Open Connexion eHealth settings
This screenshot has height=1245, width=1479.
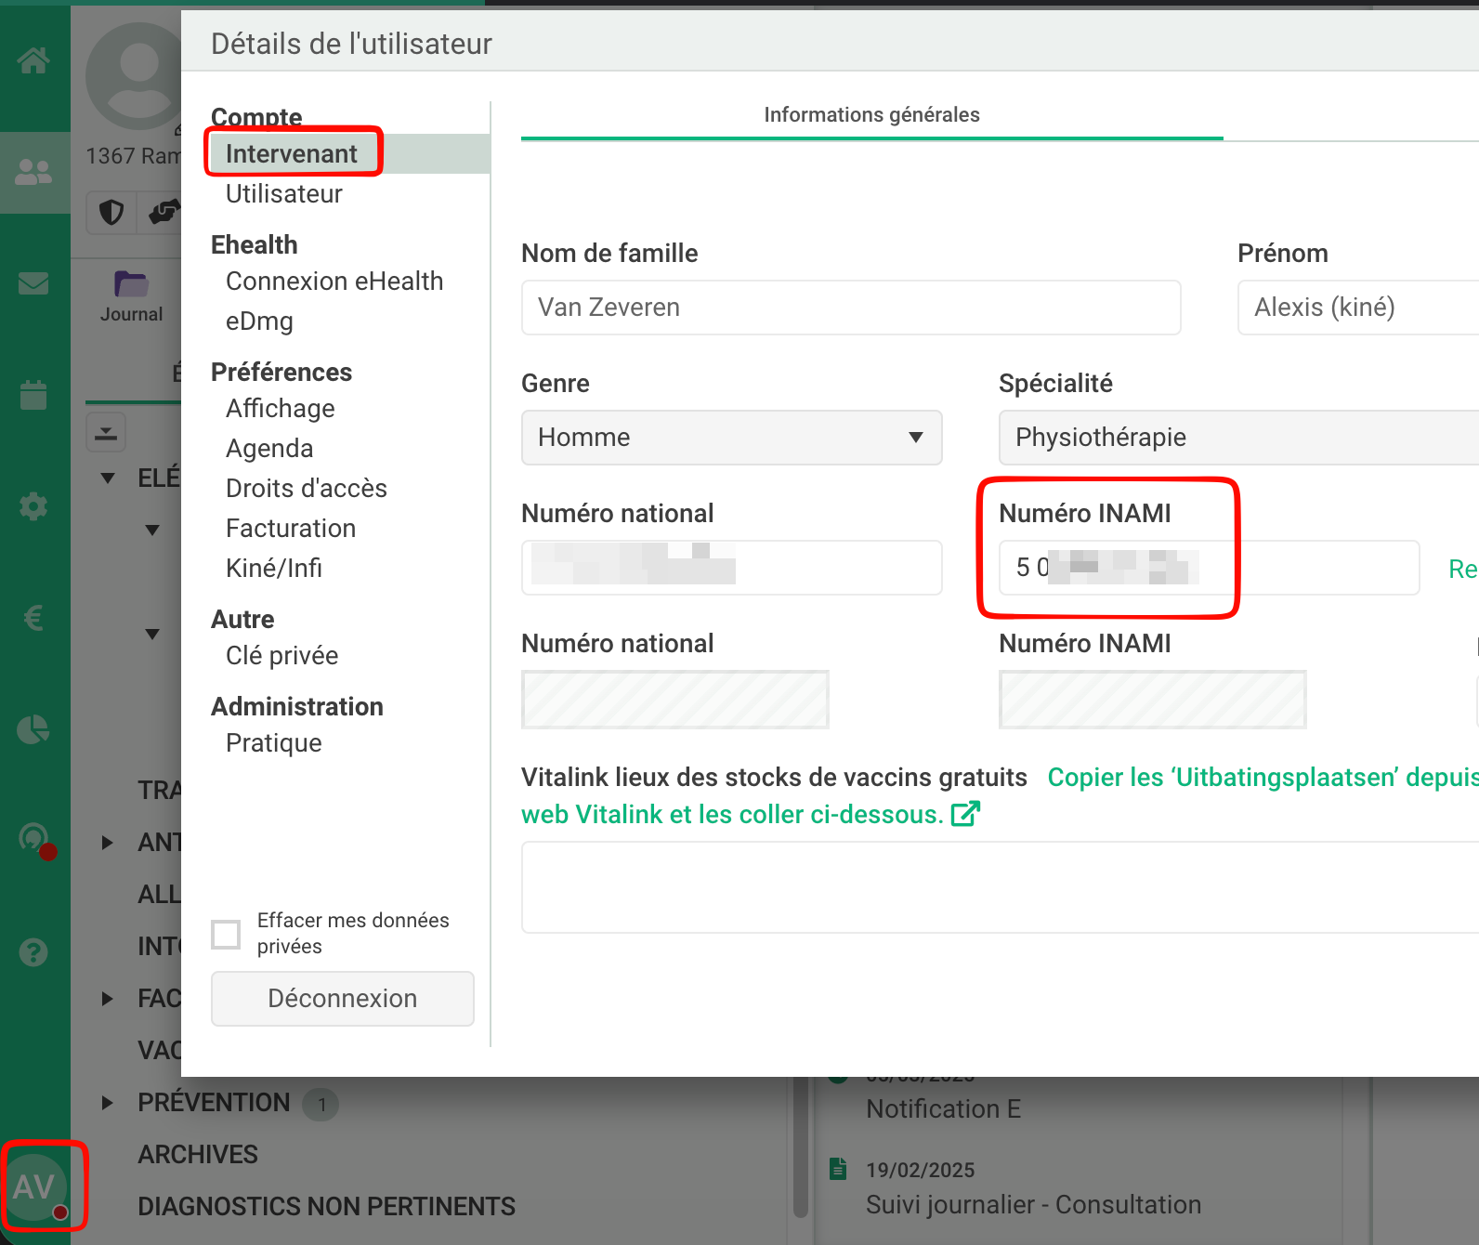tap(334, 282)
